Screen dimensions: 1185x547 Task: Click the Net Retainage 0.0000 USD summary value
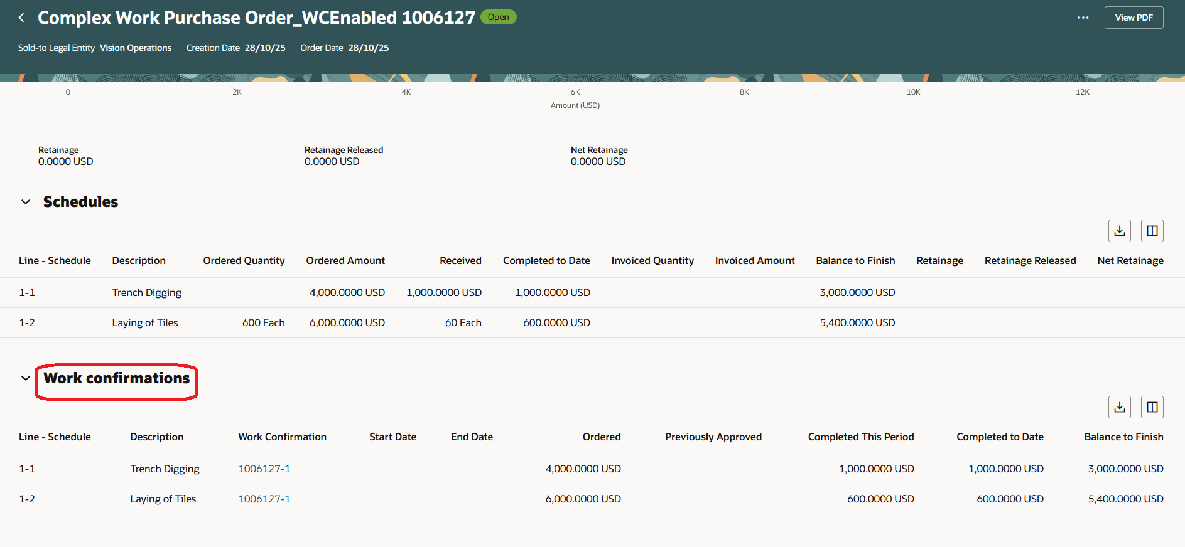598,161
